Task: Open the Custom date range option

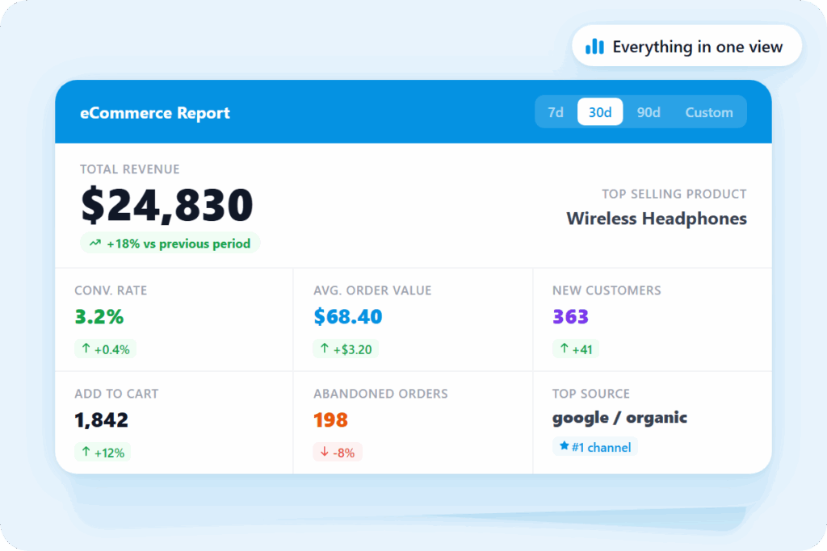Action: click(x=709, y=112)
